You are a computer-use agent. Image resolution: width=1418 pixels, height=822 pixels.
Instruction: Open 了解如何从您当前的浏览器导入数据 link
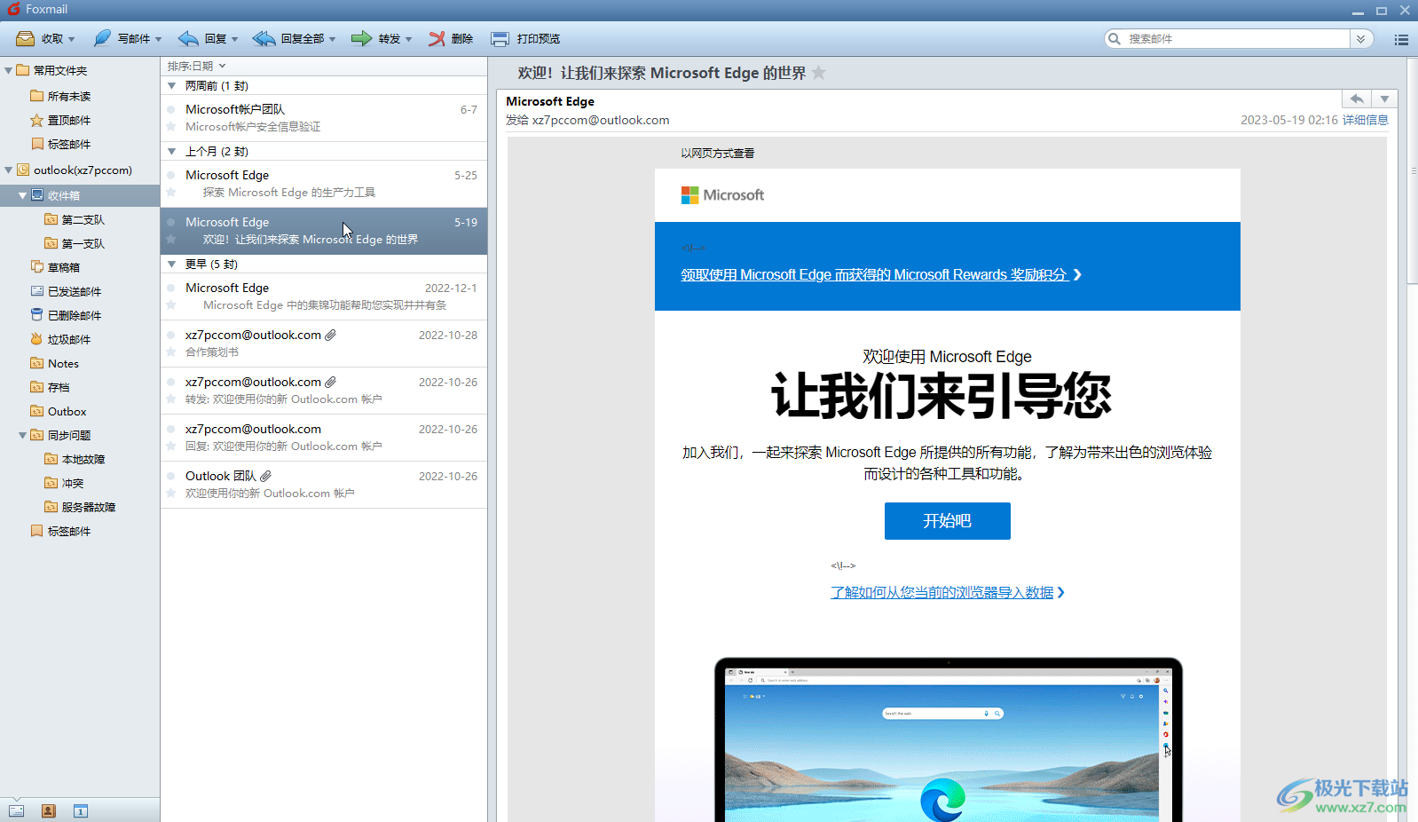click(x=947, y=592)
